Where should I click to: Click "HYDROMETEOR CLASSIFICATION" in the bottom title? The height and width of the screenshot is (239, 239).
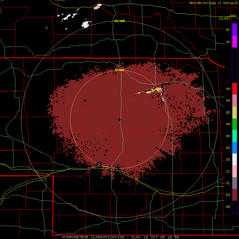(93, 237)
